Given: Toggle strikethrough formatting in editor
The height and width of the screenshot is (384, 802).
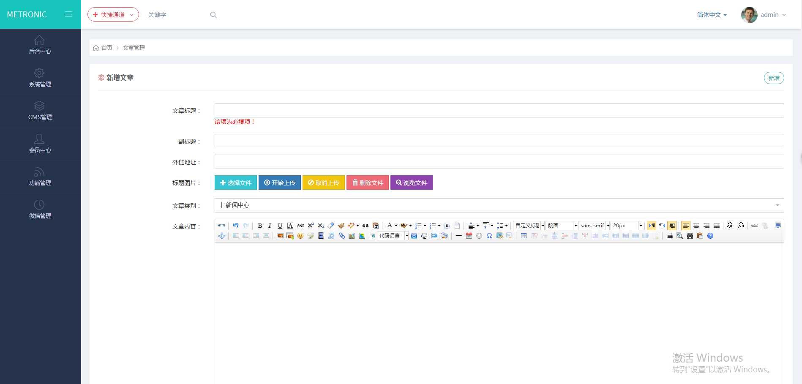Looking at the screenshot, I should click(300, 226).
